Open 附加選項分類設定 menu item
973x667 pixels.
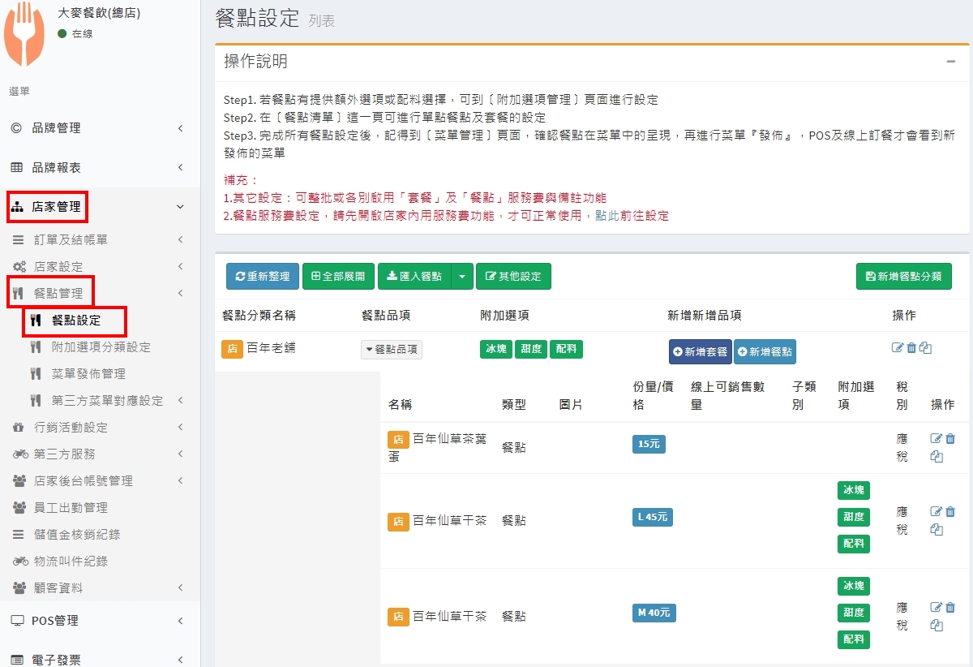coord(101,347)
